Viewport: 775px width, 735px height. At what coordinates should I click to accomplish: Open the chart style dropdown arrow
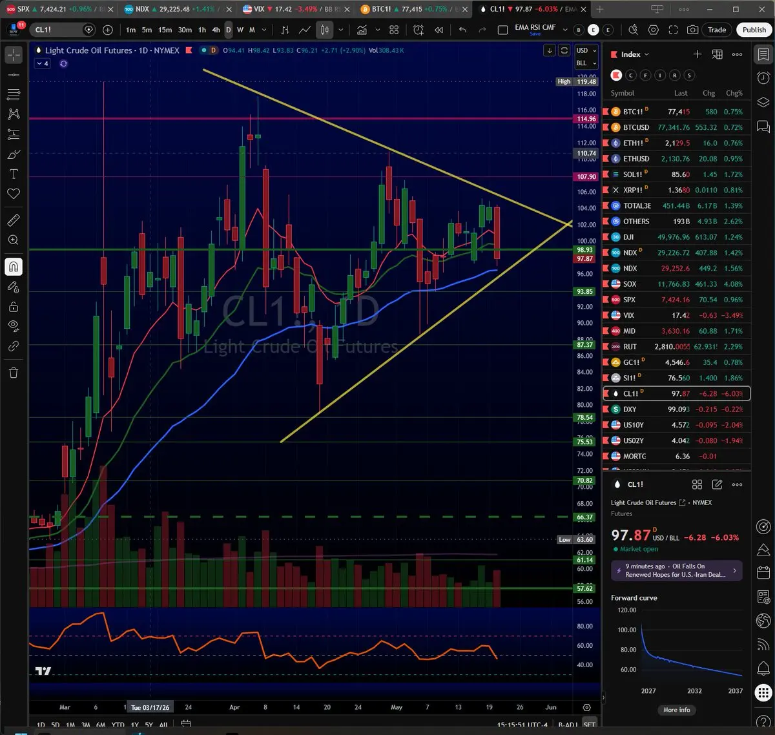point(340,30)
